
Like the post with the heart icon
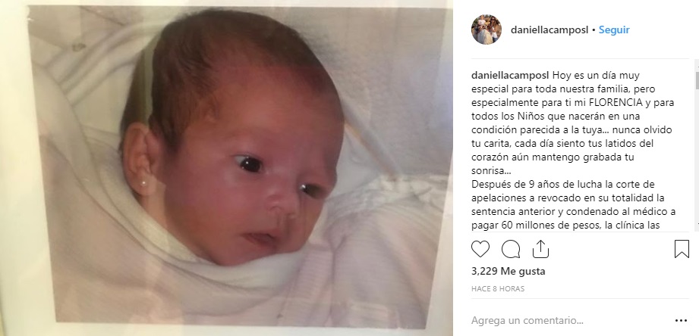(480, 249)
